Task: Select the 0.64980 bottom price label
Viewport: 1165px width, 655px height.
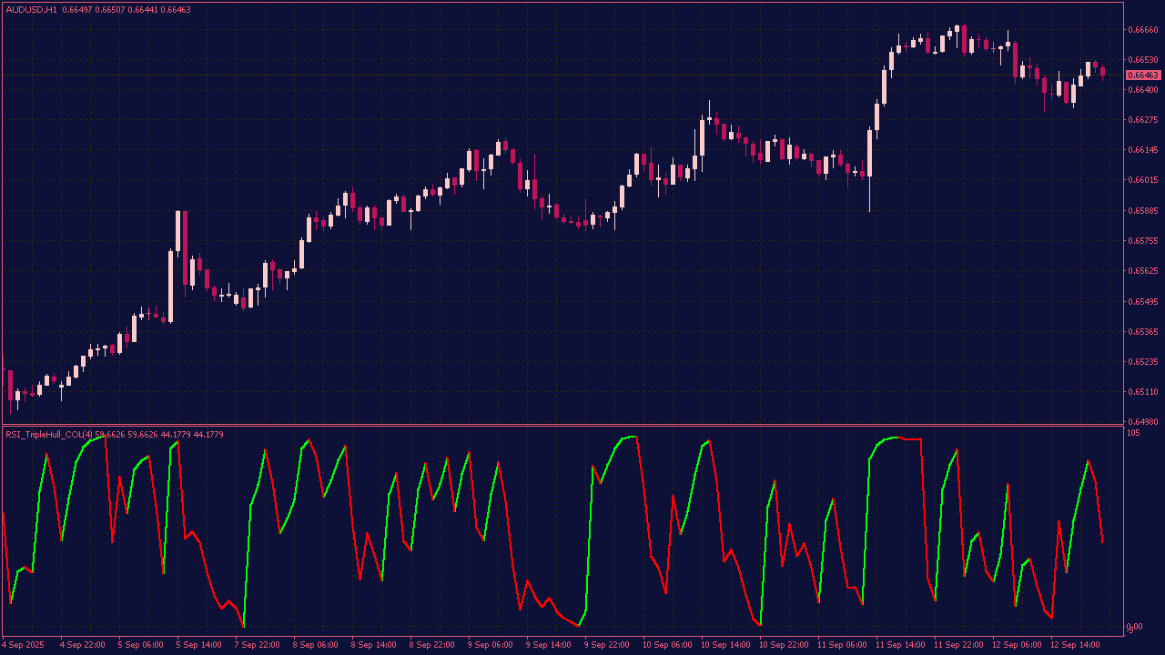Action: [1143, 422]
